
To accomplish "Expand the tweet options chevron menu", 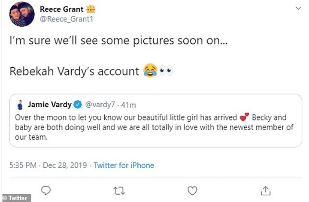I will 298,9.
